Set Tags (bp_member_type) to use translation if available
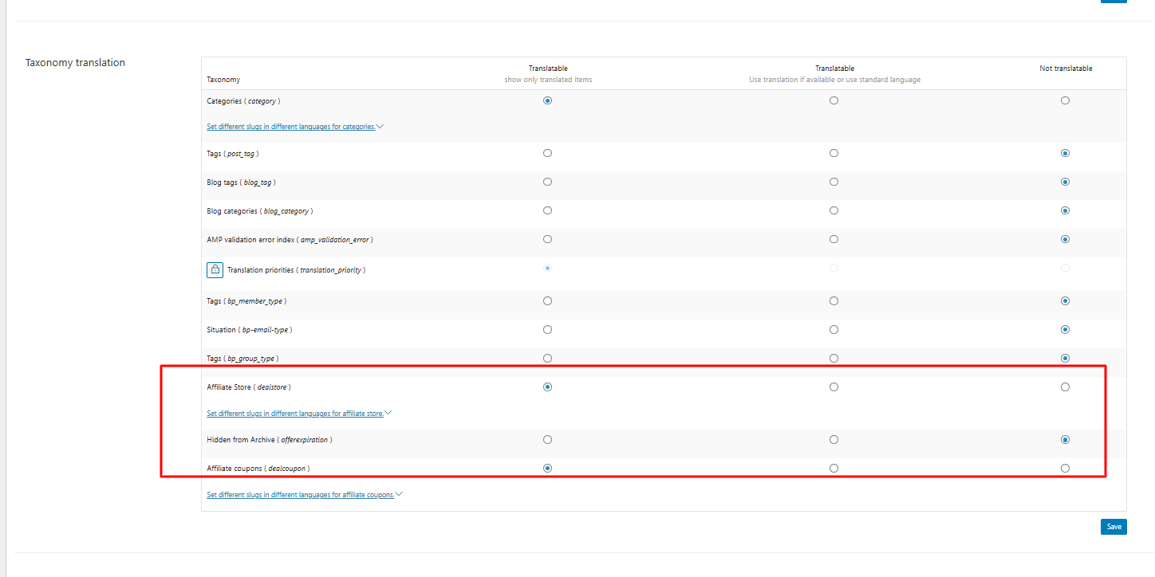The height and width of the screenshot is (577, 1155). [834, 301]
